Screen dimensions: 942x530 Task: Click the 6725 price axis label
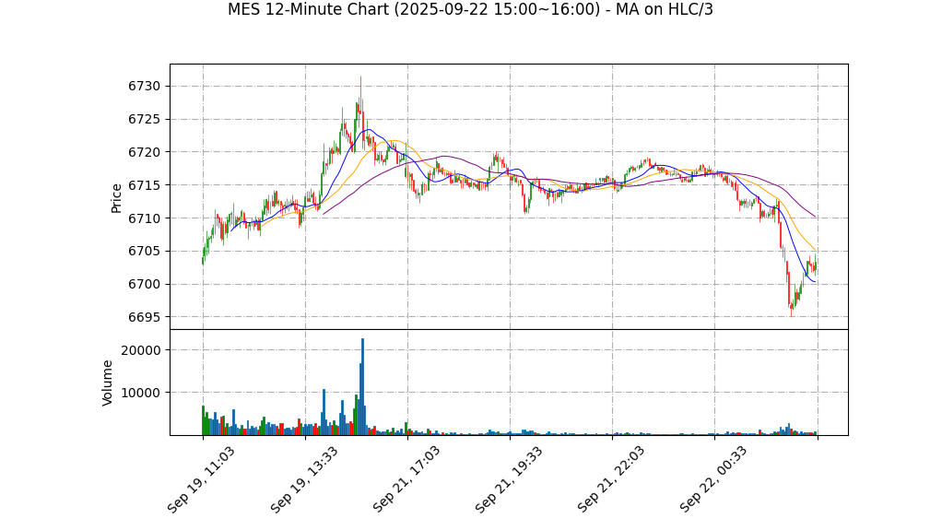(144, 120)
